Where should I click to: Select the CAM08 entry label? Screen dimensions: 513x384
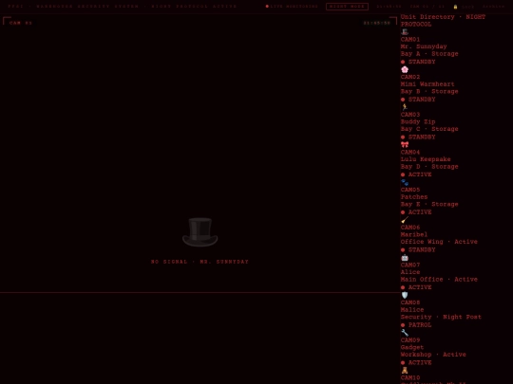(x=410, y=302)
